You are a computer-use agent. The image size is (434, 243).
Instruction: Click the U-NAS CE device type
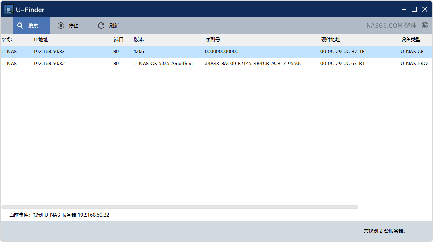pyautogui.click(x=412, y=52)
